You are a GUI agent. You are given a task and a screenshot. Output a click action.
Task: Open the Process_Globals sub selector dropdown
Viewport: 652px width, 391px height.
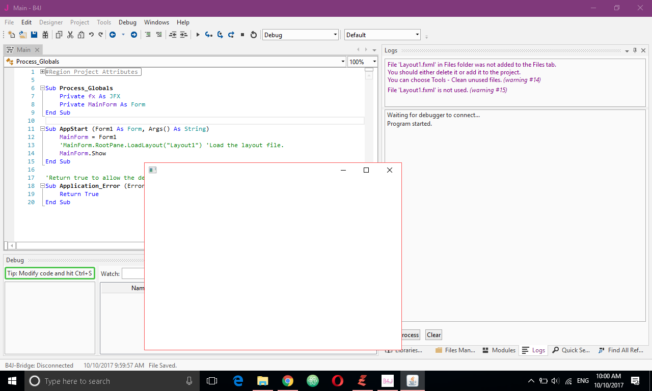point(343,62)
